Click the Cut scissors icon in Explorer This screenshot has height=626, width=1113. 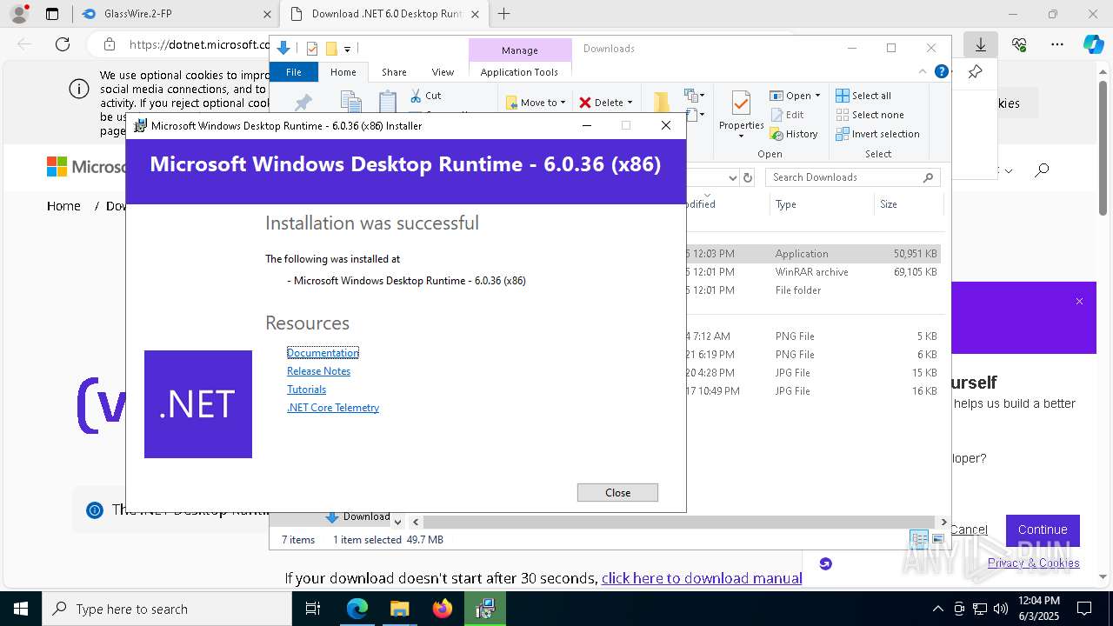pos(416,96)
